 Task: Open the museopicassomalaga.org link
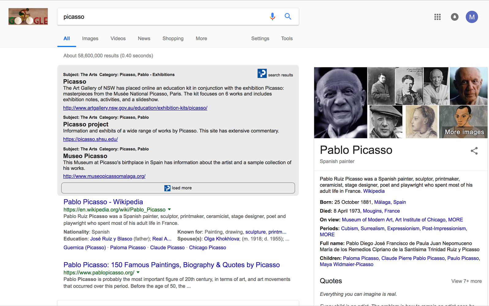(x=104, y=176)
